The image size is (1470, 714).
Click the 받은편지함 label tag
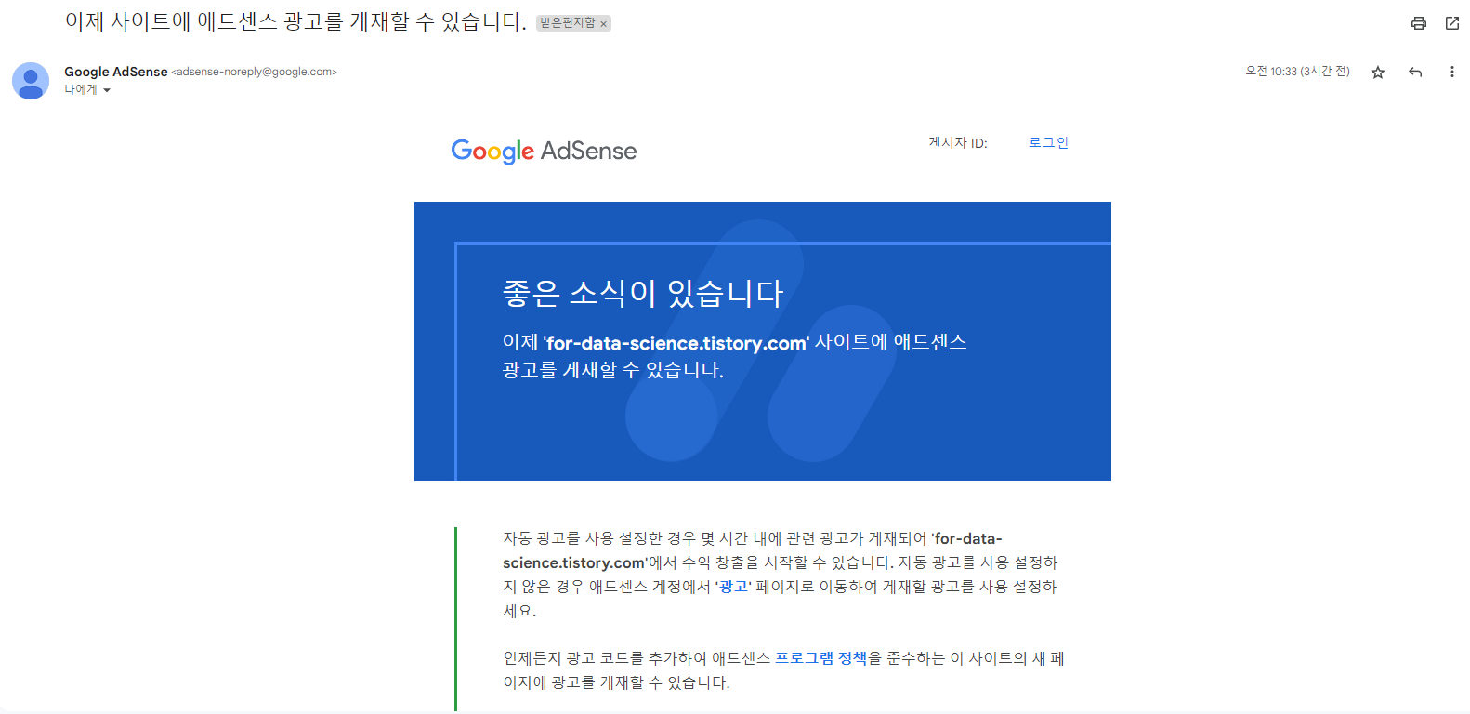[568, 23]
